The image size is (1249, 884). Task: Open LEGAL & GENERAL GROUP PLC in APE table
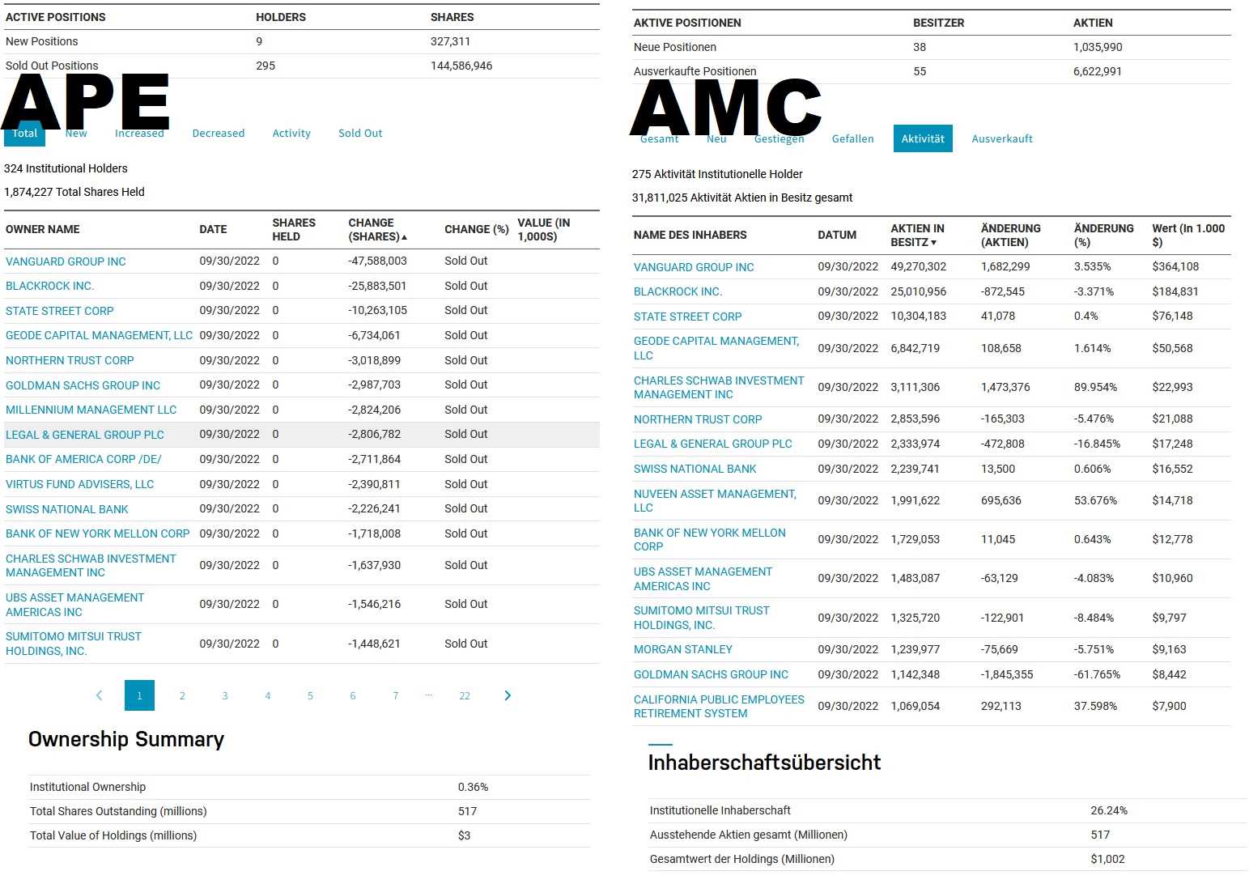pyautogui.click(x=85, y=435)
